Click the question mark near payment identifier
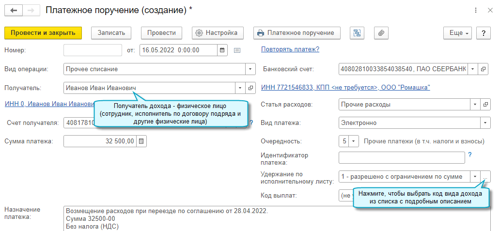 tap(469, 155)
